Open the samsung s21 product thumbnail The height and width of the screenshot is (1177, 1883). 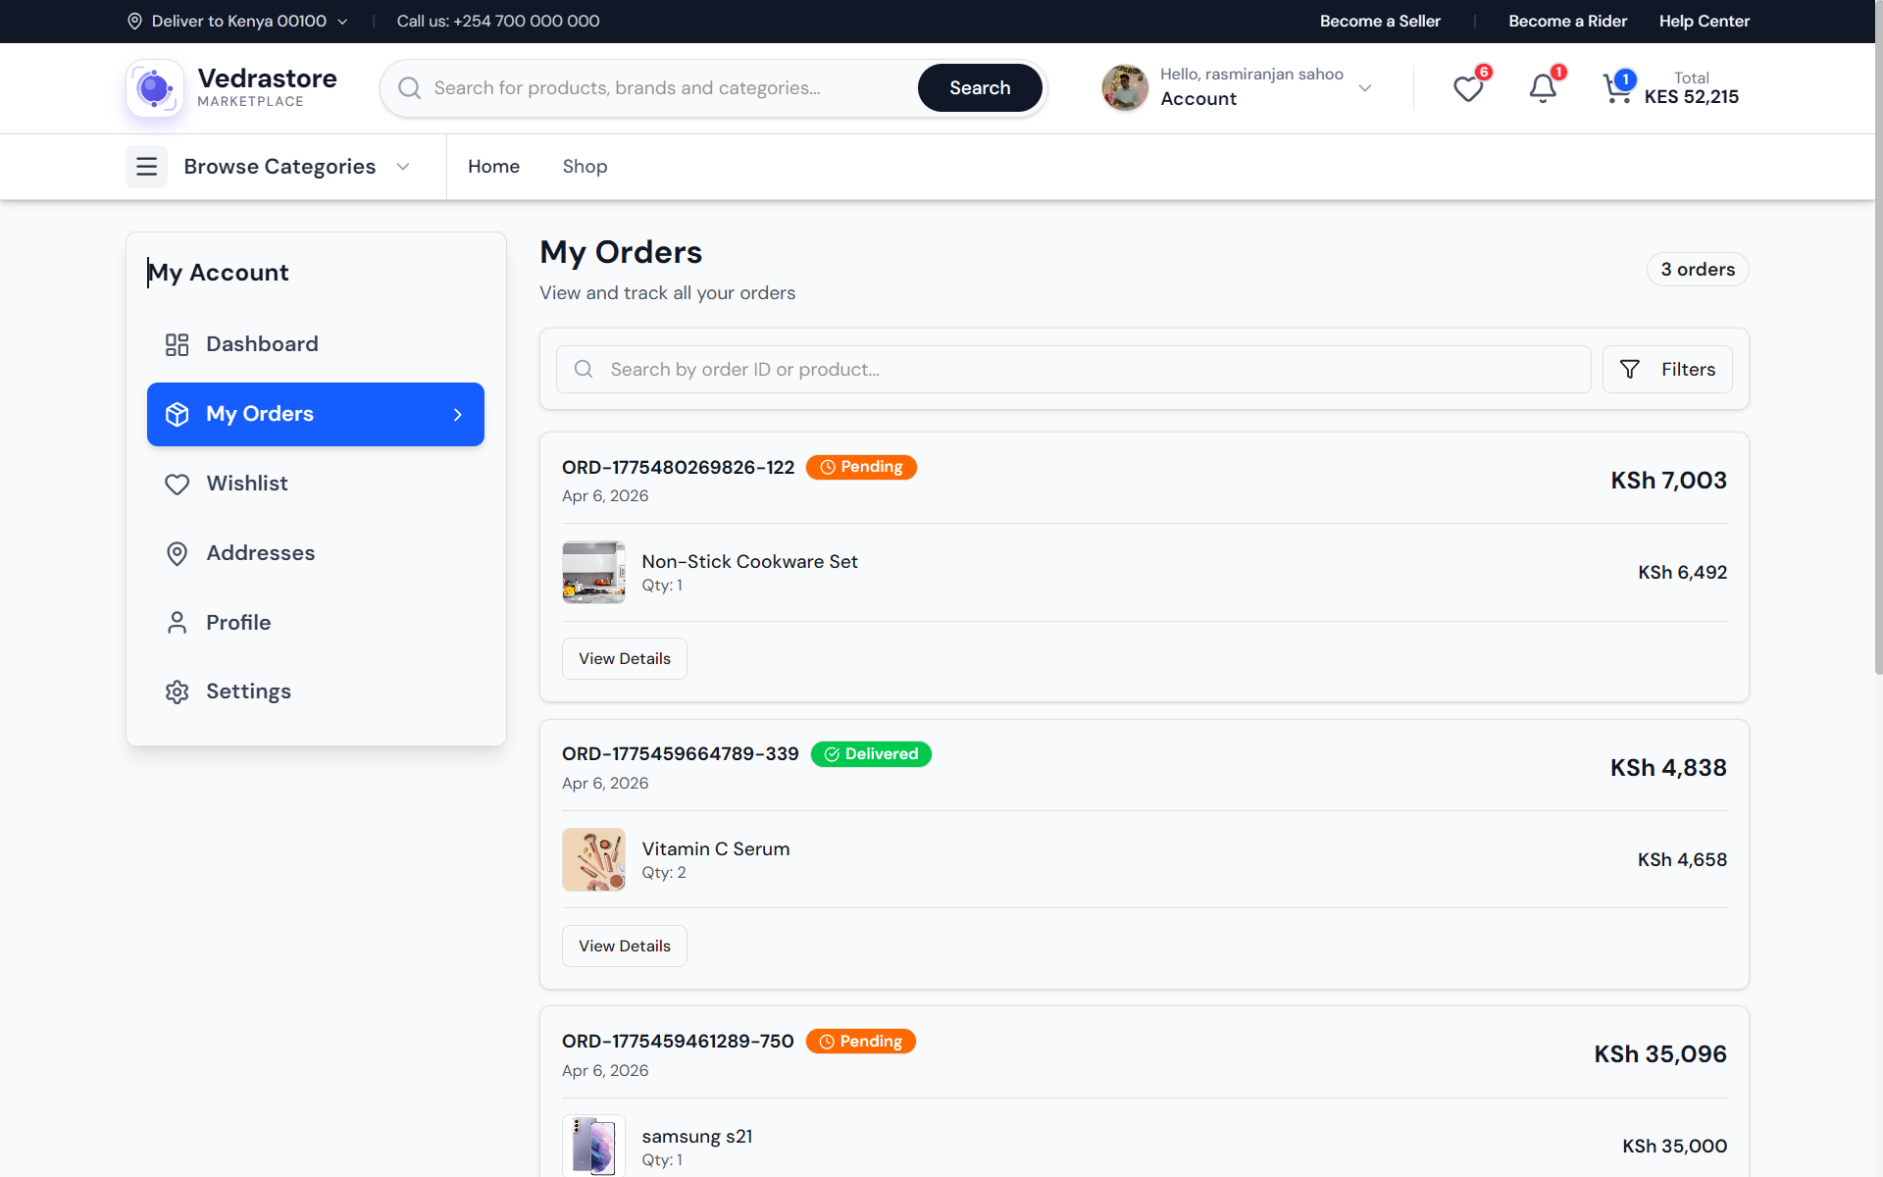pos(593,1146)
